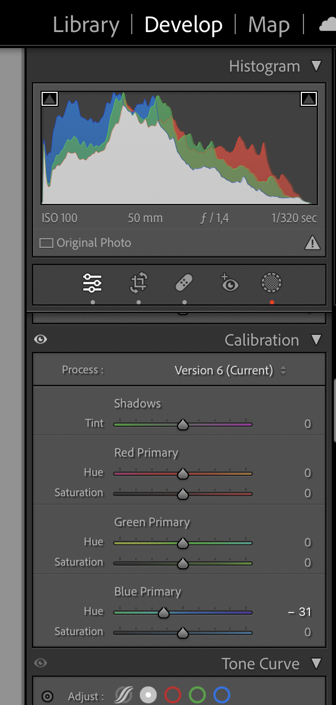The height and width of the screenshot is (705, 336).
Task: Switch to the Map module
Action: point(269,25)
